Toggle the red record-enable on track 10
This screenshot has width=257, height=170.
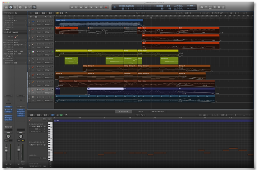[x=43, y=90]
